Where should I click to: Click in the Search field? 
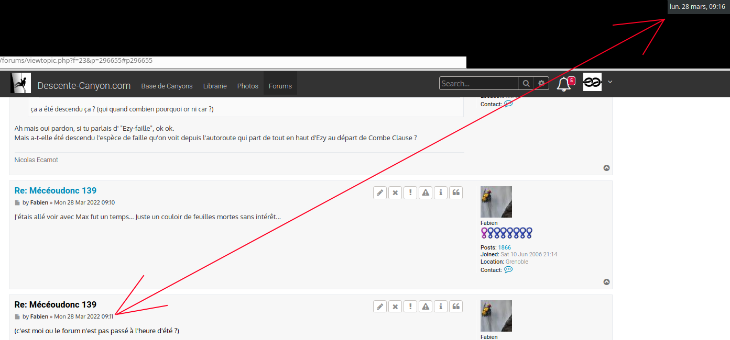(x=478, y=84)
